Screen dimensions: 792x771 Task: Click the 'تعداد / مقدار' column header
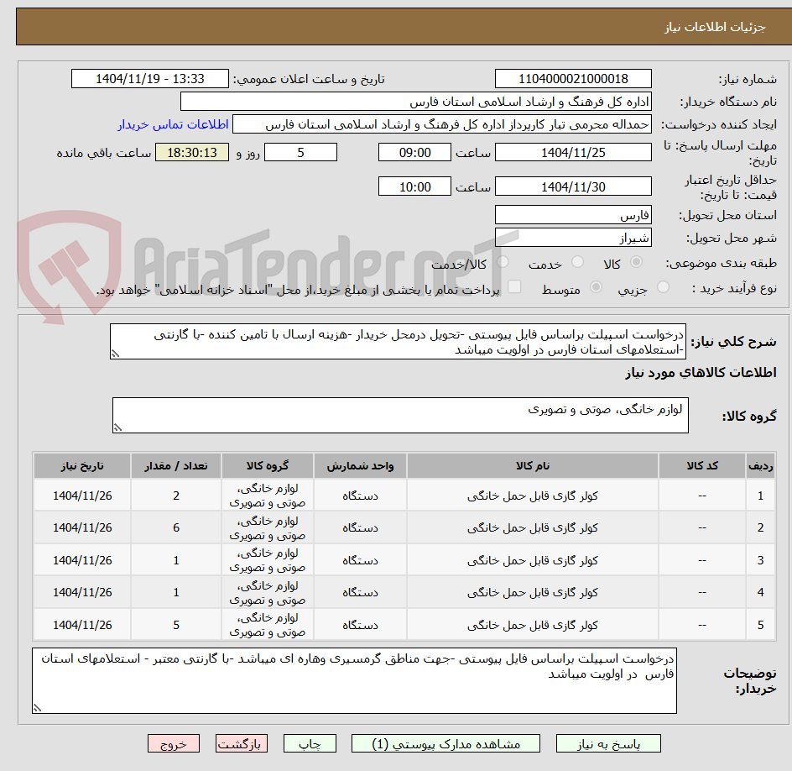click(x=176, y=465)
